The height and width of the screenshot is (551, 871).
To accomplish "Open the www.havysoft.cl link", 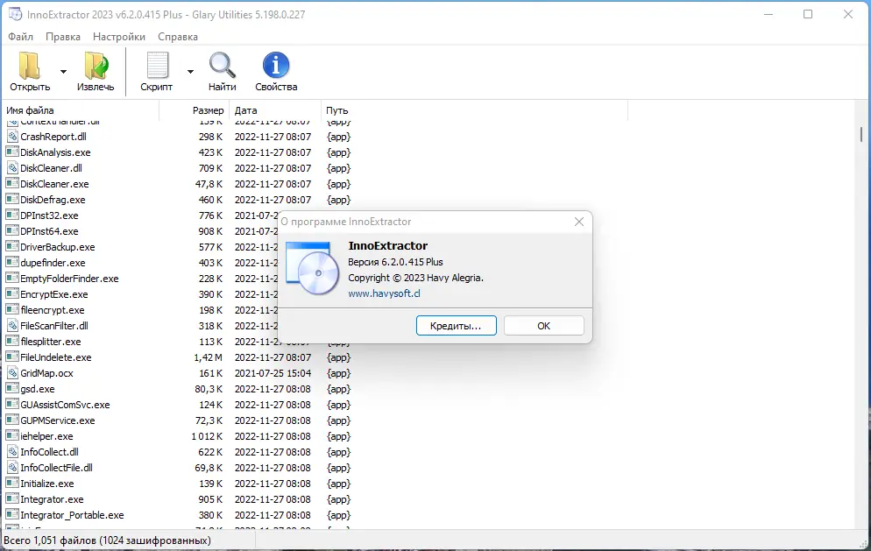I will click(x=384, y=293).
